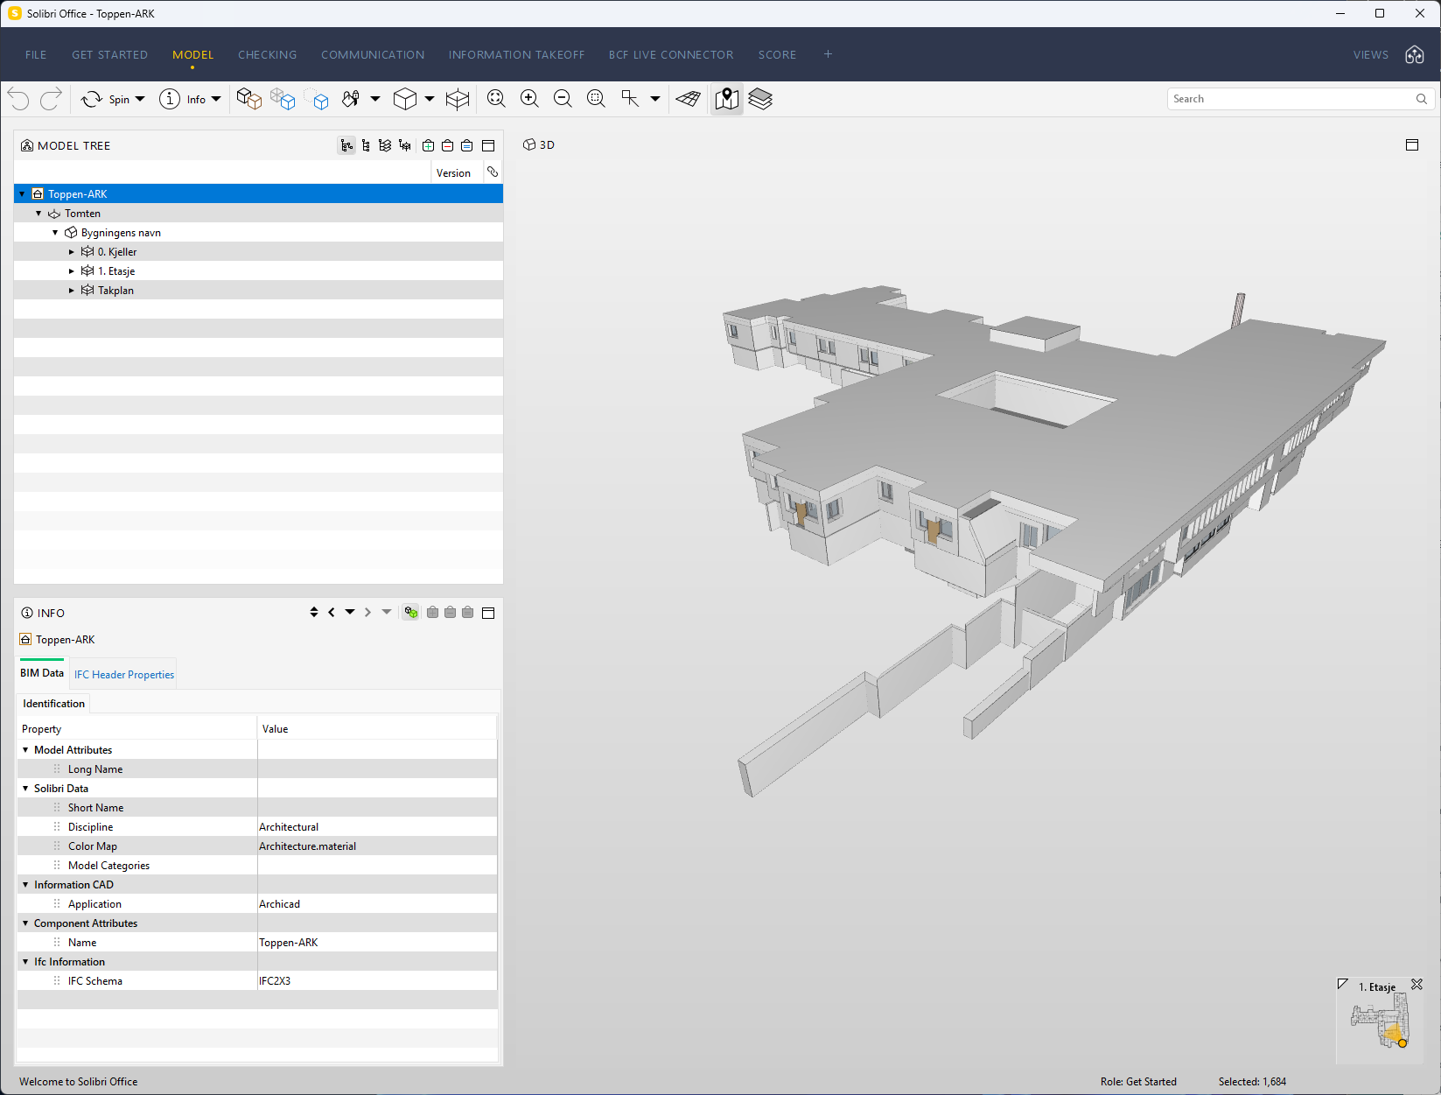The image size is (1441, 1095).
Task: Click the section box cube icon
Action: pos(458,99)
